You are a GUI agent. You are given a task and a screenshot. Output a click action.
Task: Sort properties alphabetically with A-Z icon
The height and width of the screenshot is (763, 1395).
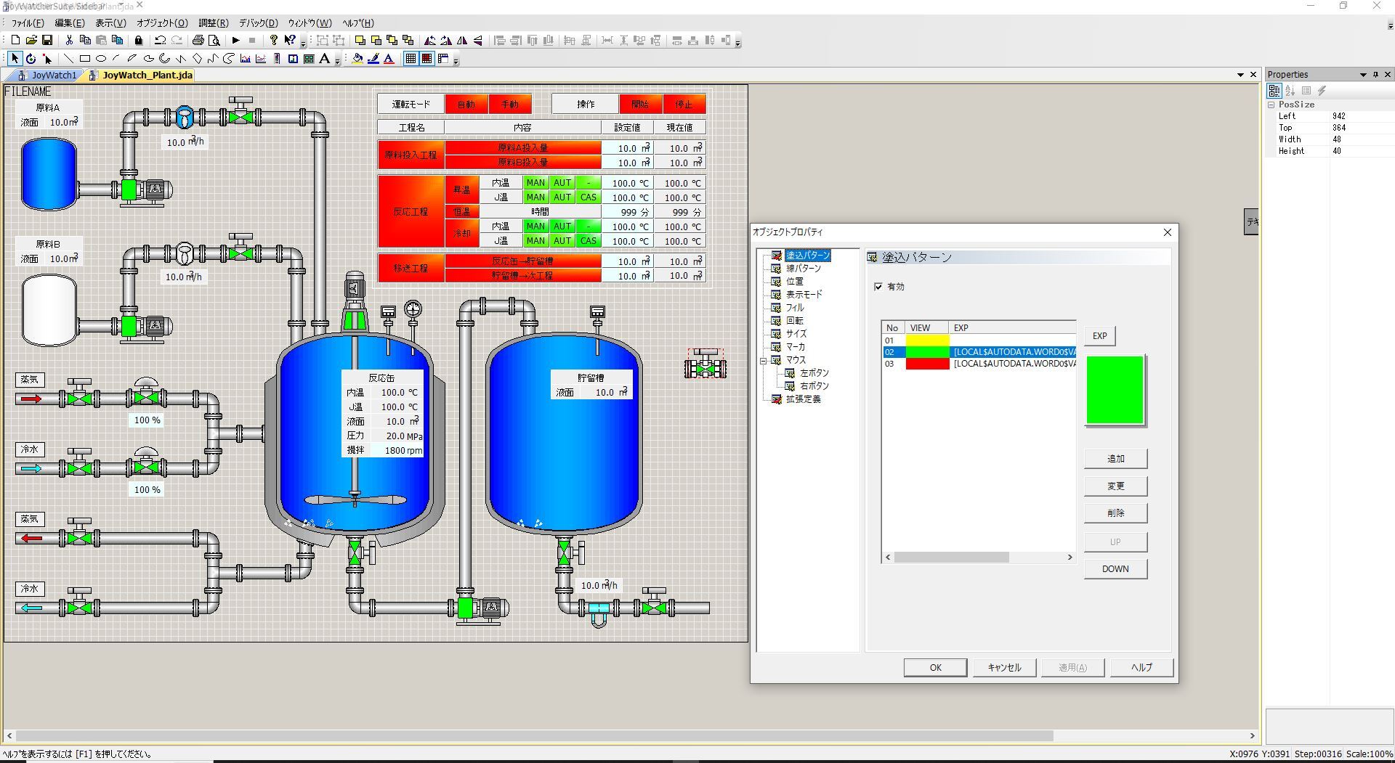1290,91
